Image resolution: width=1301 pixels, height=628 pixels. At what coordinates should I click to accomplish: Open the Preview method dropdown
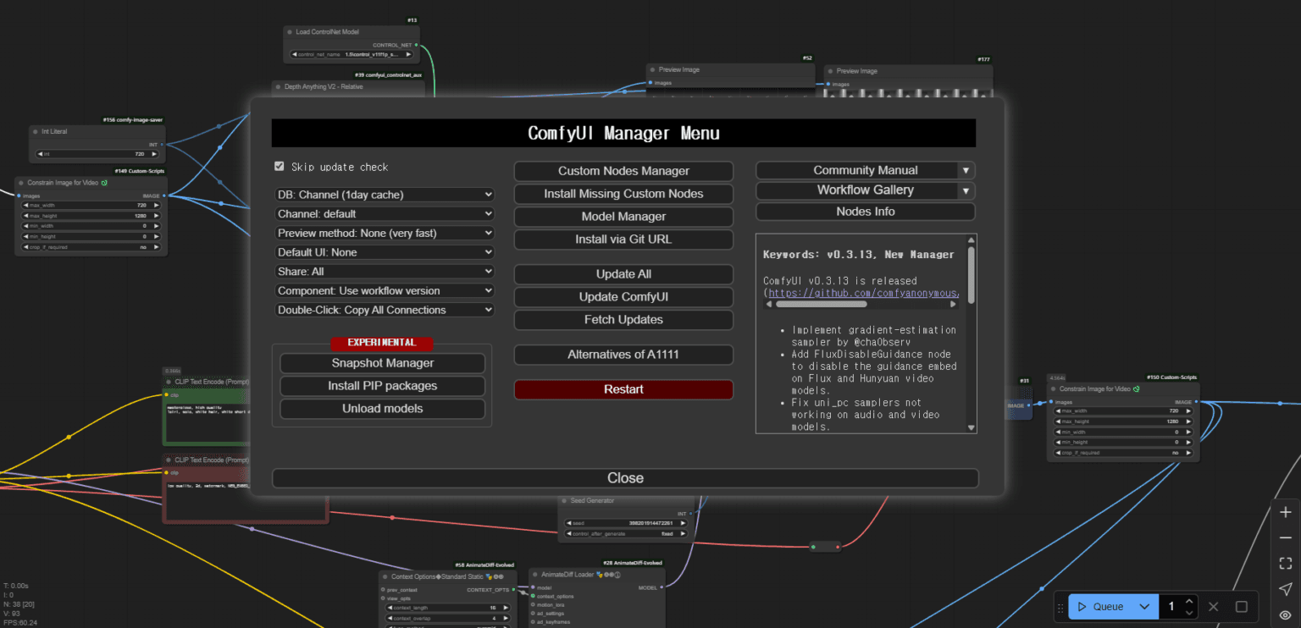coord(384,233)
